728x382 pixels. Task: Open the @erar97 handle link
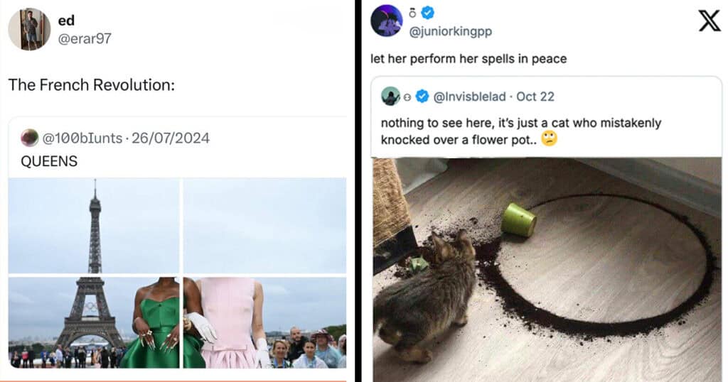[84, 38]
